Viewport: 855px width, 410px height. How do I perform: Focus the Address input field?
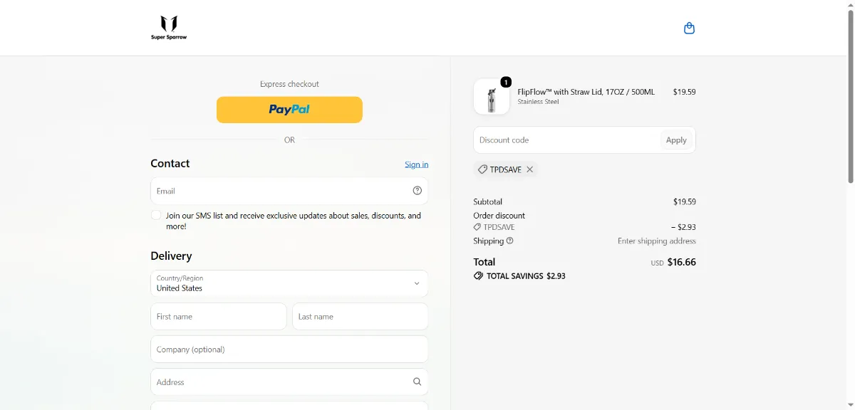(x=289, y=382)
